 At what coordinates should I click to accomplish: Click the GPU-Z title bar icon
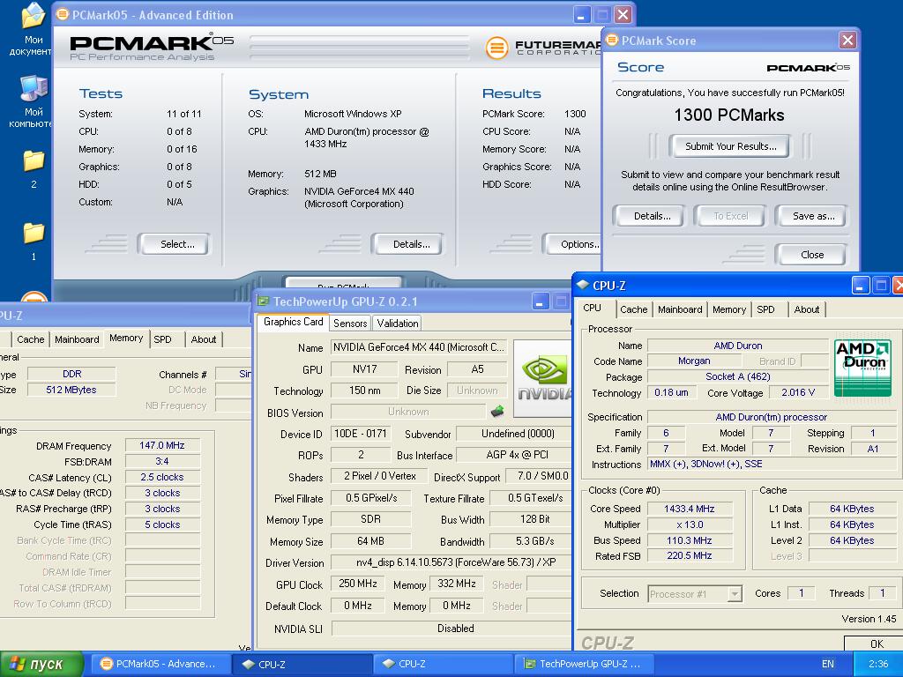tap(263, 301)
